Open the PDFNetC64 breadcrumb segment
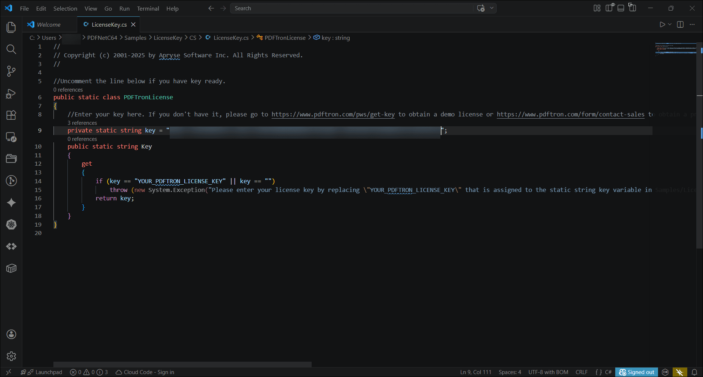 [102, 38]
